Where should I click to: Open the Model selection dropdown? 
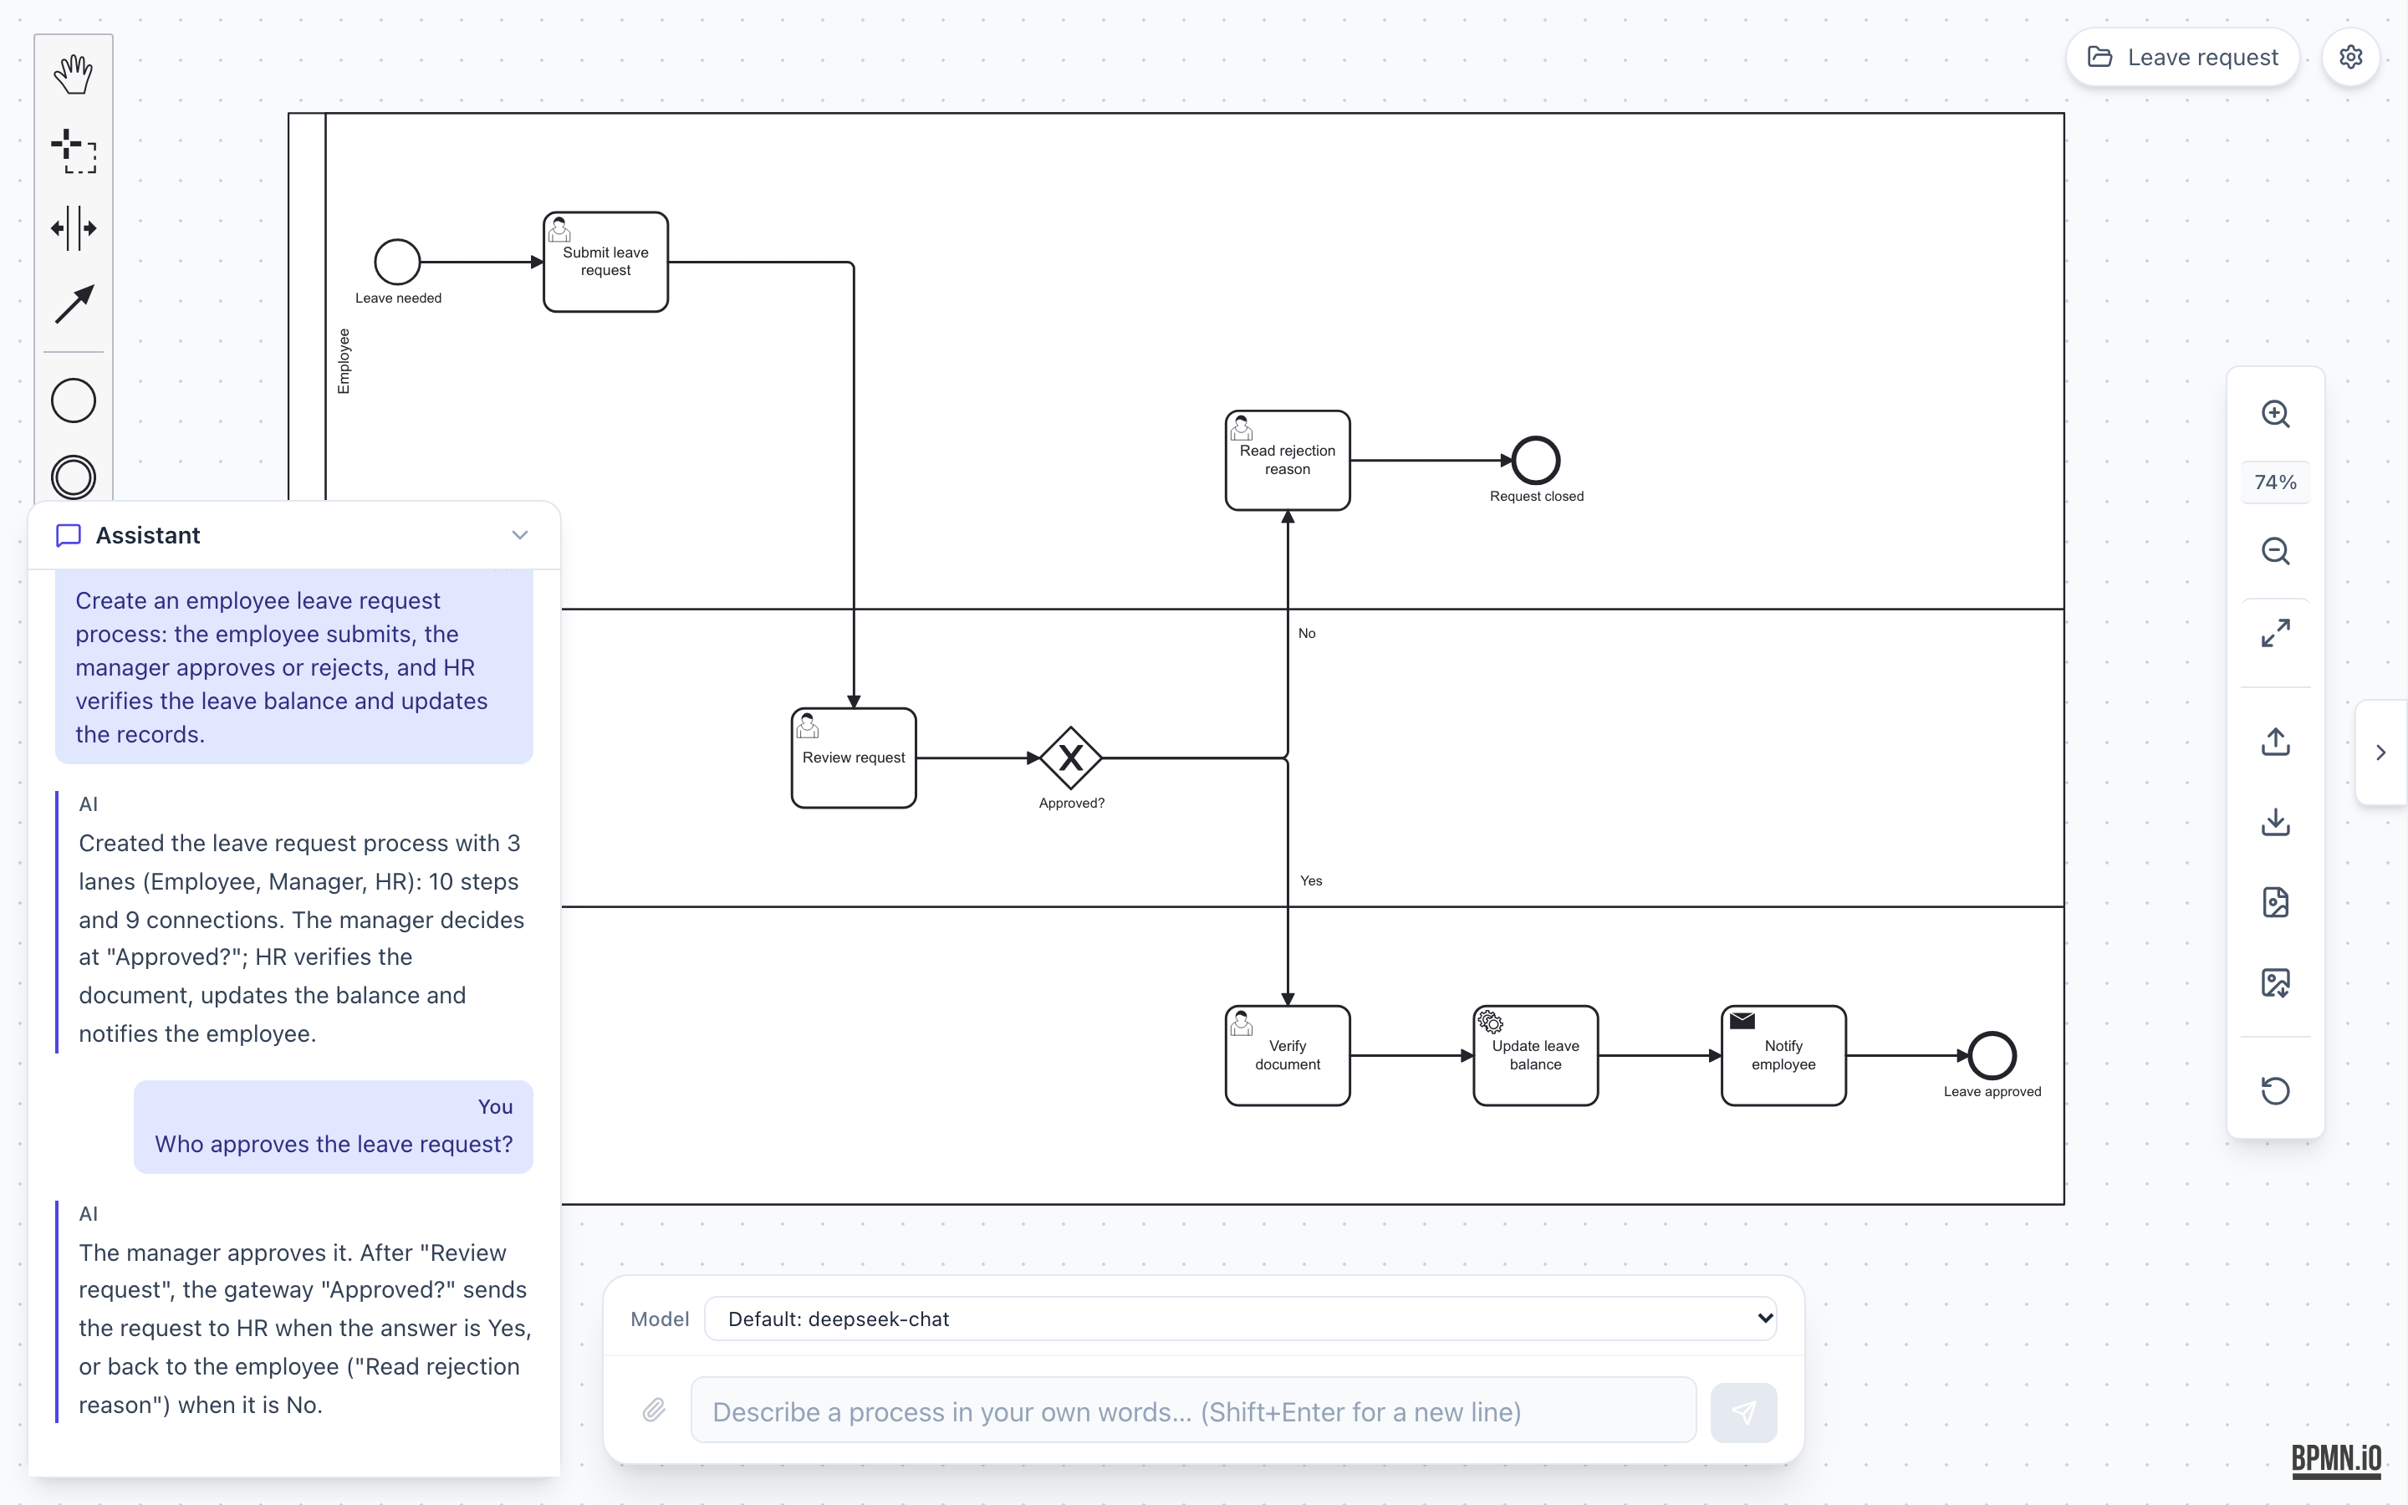click(1240, 1319)
